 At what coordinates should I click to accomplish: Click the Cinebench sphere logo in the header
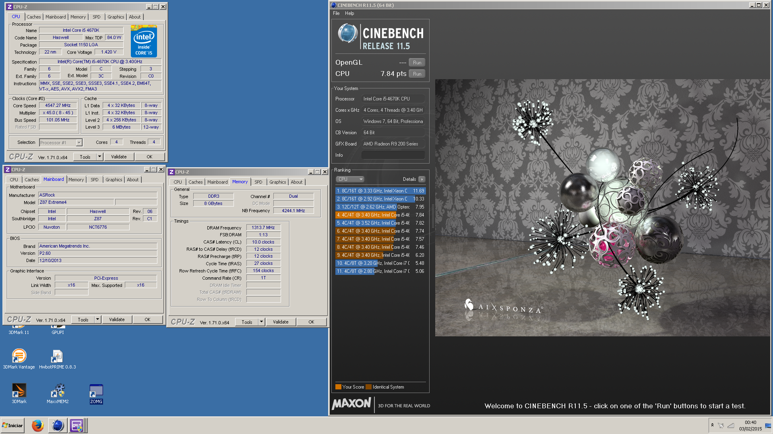tap(347, 33)
